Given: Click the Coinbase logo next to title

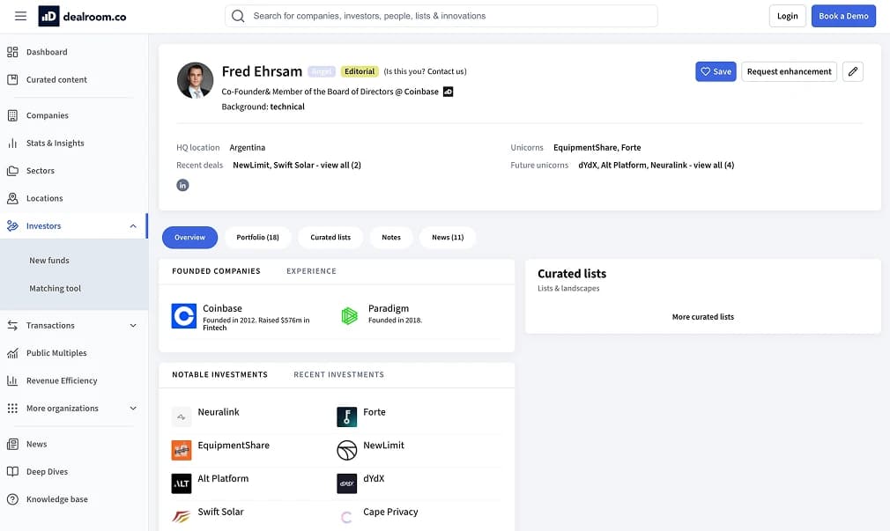Looking at the screenshot, I should [x=448, y=92].
